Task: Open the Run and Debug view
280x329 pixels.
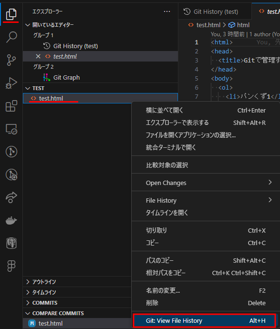Action: point(11,83)
